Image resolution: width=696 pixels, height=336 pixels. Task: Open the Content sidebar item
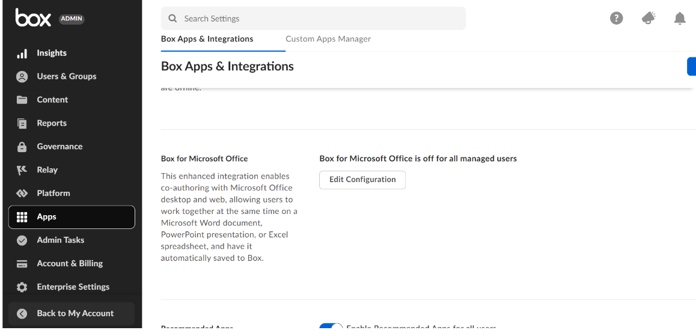(72, 100)
